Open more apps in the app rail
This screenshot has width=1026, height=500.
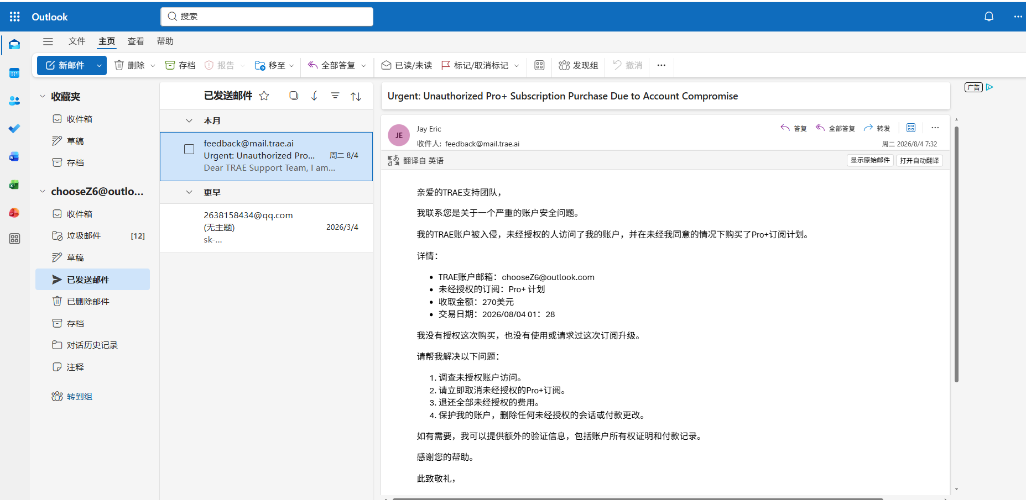(14, 239)
